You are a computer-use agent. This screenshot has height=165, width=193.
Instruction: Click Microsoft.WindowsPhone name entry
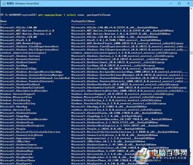tap(18, 161)
